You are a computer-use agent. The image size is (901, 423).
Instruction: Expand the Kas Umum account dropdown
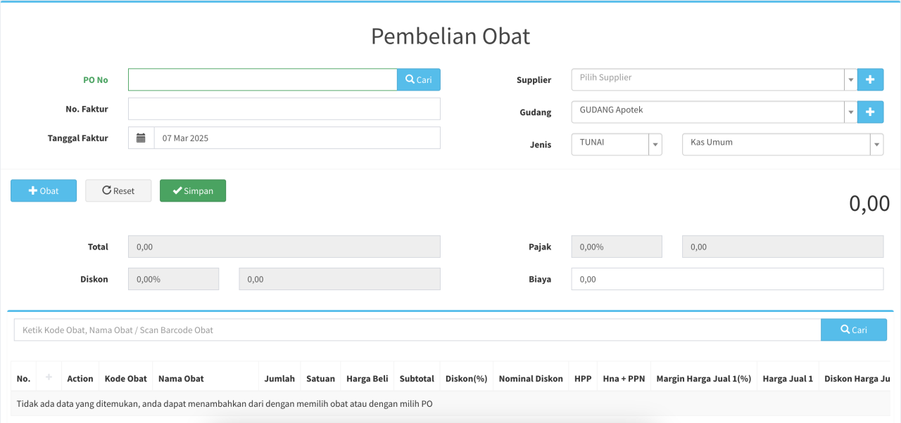(782, 144)
